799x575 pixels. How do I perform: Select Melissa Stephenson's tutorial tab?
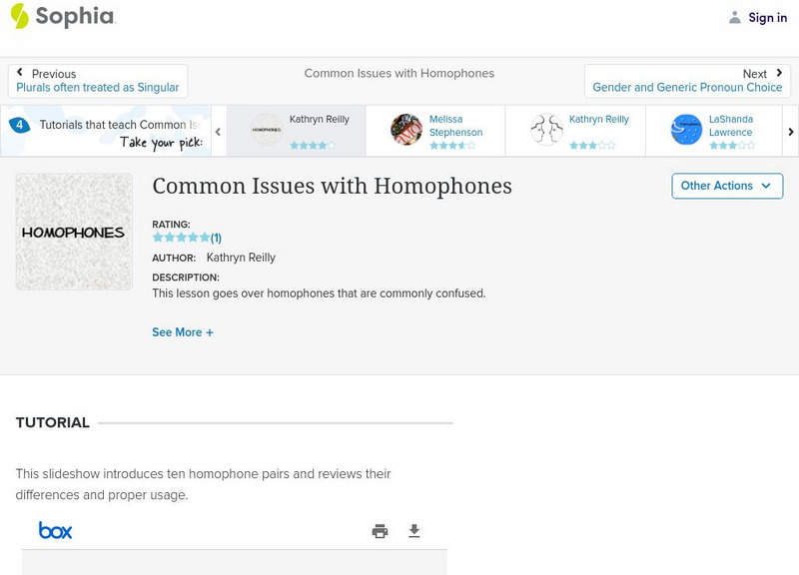[436, 130]
